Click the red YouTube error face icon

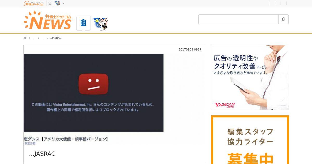point(93,84)
